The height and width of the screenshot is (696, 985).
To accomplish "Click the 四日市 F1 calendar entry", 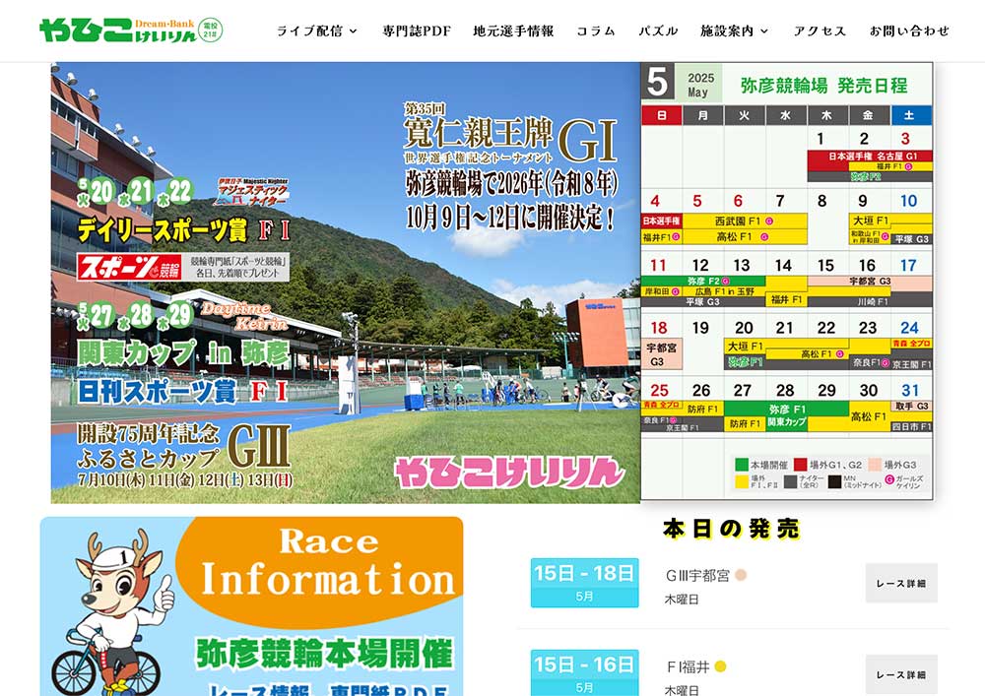I will tap(911, 426).
